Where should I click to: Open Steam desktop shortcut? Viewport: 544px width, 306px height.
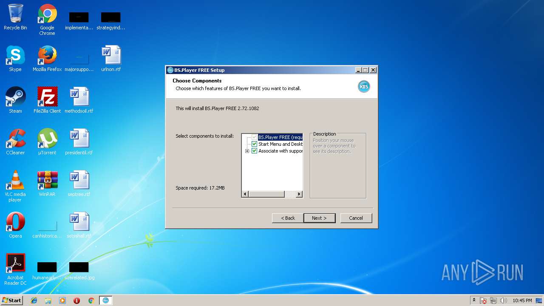pos(15,100)
